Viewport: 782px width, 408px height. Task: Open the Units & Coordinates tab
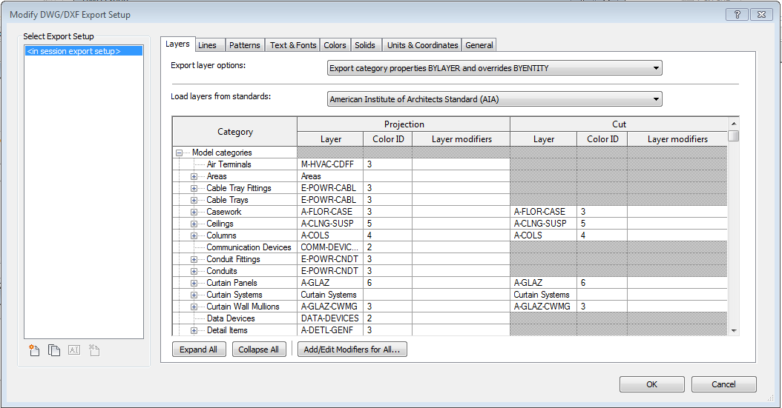422,45
